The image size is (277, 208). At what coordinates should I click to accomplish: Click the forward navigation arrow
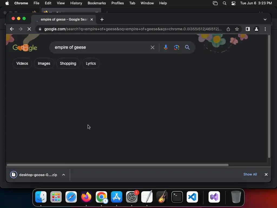pyautogui.click(x=21, y=29)
